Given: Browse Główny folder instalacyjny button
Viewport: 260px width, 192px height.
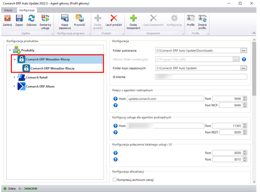Looking at the screenshot, I should click(x=236, y=60).
